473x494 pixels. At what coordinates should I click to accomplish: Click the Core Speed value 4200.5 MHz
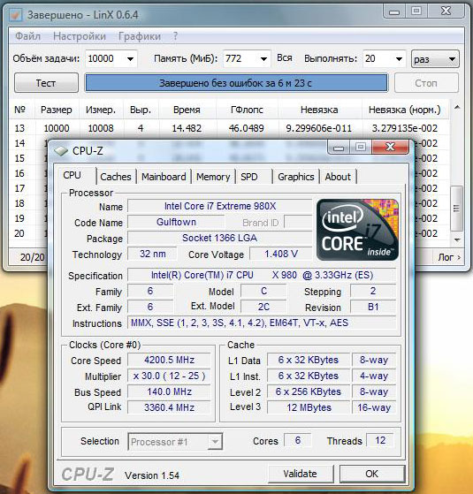point(169,360)
